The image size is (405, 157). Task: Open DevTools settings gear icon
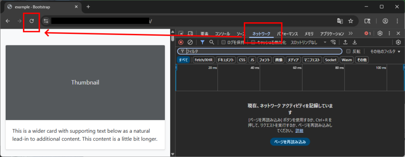pyautogui.click(x=380, y=33)
